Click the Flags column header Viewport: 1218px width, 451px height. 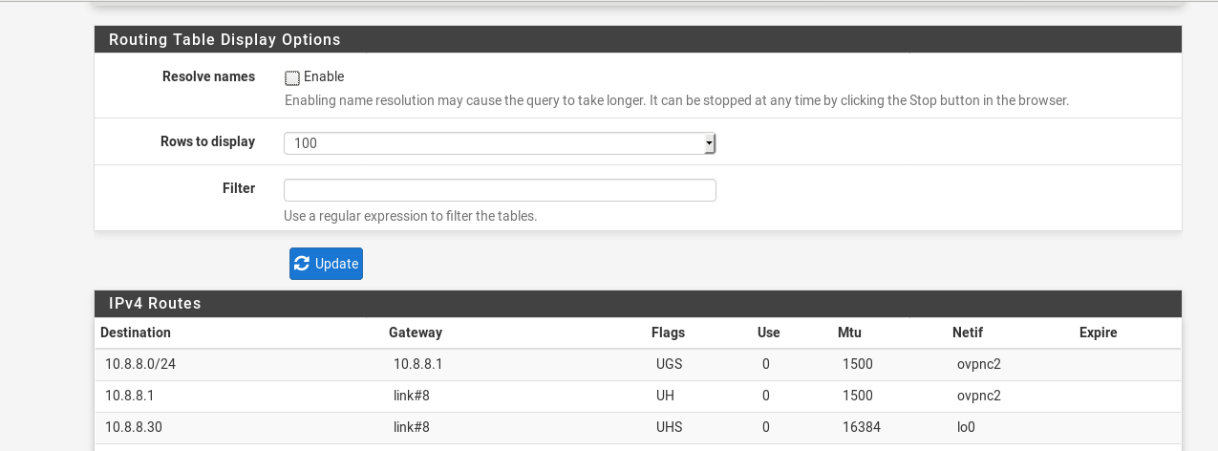click(668, 333)
